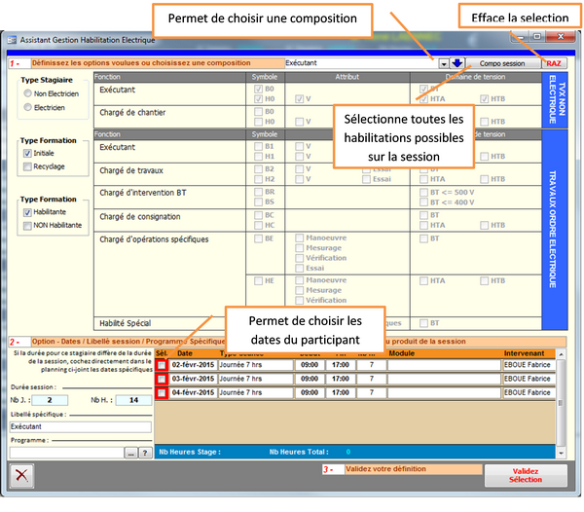Click the Compo session button

pyautogui.click(x=501, y=63)
